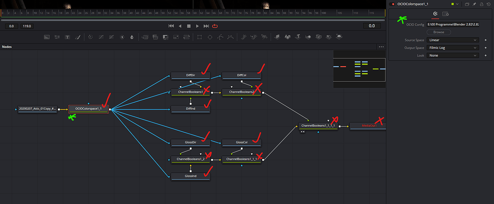This screenshot has width=494, height=204.
Task: Add a Merge 3D tool from the toolbar
Action: pyautogui.click(x=309, y=37)
